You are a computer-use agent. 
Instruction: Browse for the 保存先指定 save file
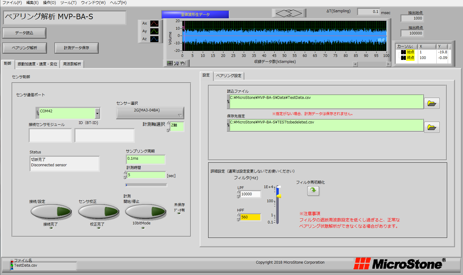432,127
